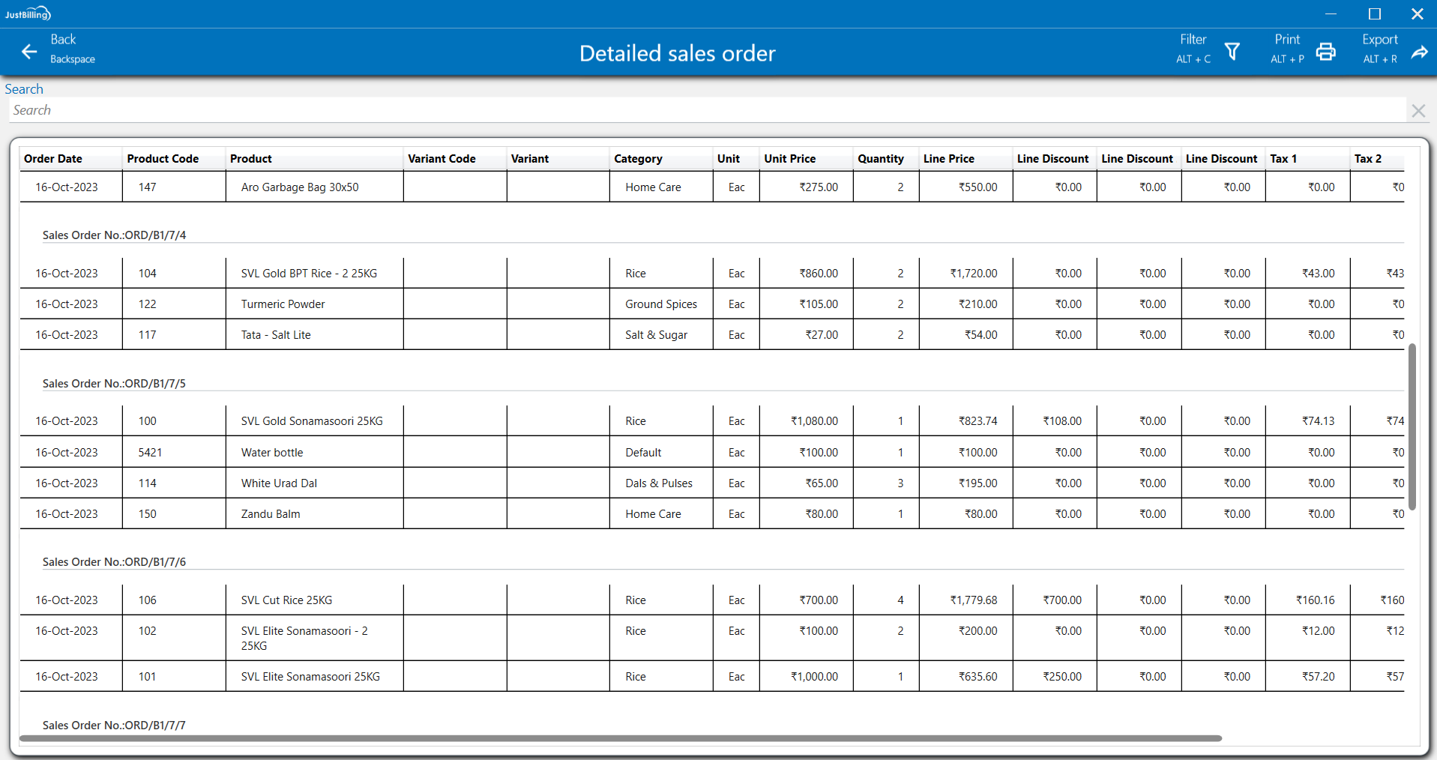Click the vertical scrollbar thumb
1437x760 pixels.
1412,427
